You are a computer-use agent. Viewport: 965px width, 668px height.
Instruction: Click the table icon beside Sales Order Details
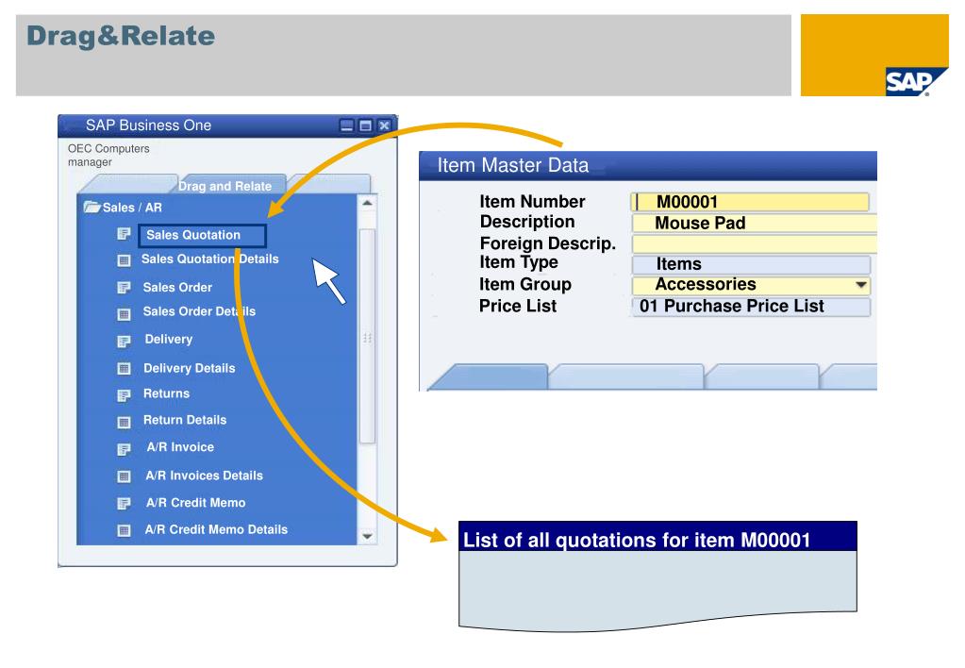(x=124, y=314)
